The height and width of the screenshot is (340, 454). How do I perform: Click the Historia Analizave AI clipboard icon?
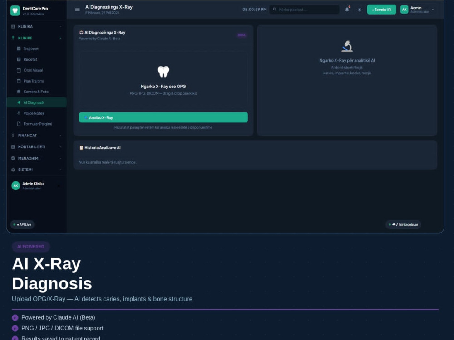(x=81, y=148)
